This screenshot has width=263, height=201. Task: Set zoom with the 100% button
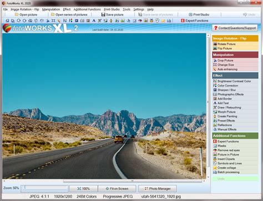(x=84, y=189)
